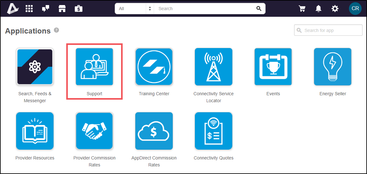Screen dimensions: 367x174
Task: Open the CR user avatar menu
Action: [355, 9]
